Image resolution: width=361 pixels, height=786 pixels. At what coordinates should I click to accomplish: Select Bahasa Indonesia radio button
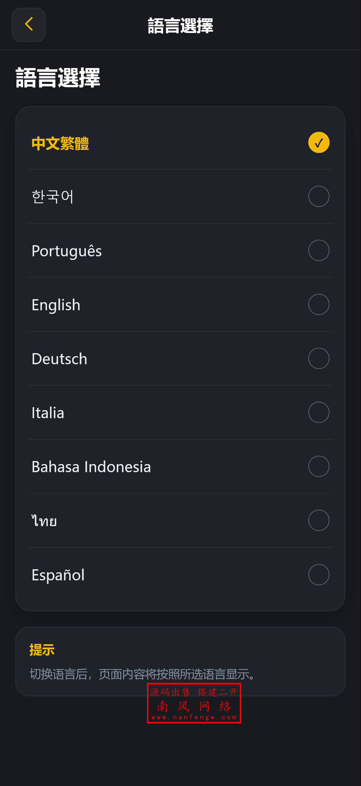[x=318, y=466]
